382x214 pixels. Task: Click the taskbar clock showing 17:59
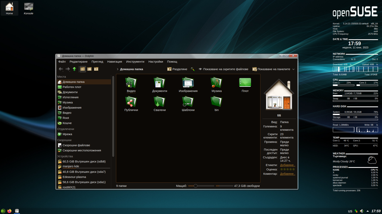(x=376, y=211)
